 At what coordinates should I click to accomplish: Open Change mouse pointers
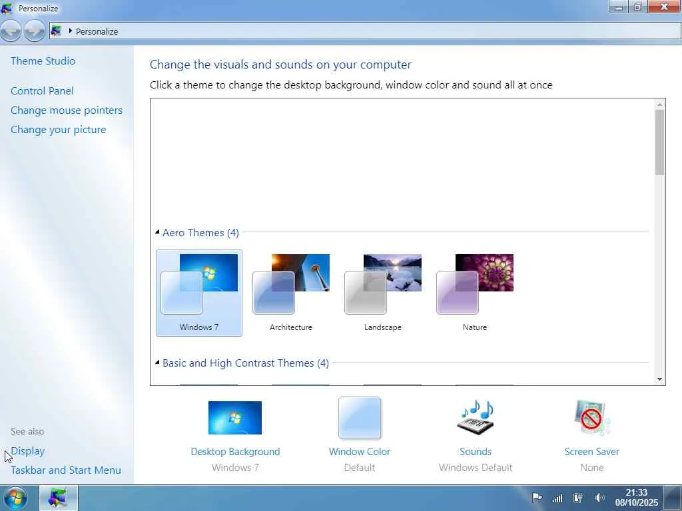coord(67,110)
